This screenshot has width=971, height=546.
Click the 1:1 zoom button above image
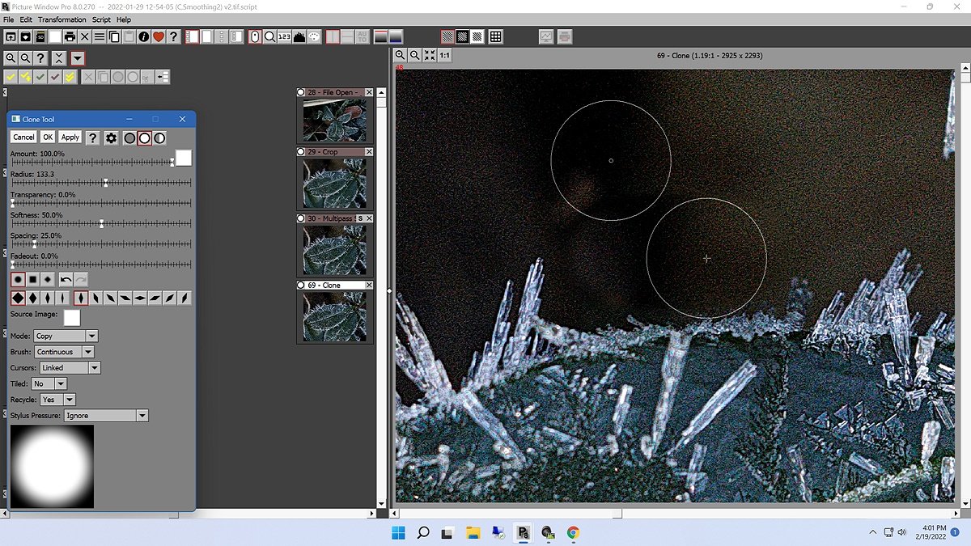[x=444, y=55]
